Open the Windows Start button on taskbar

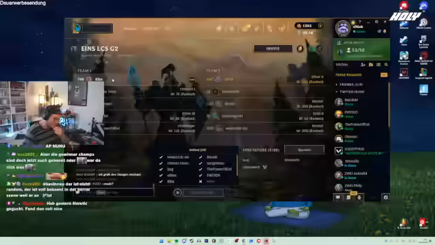(x=162, y=241)
